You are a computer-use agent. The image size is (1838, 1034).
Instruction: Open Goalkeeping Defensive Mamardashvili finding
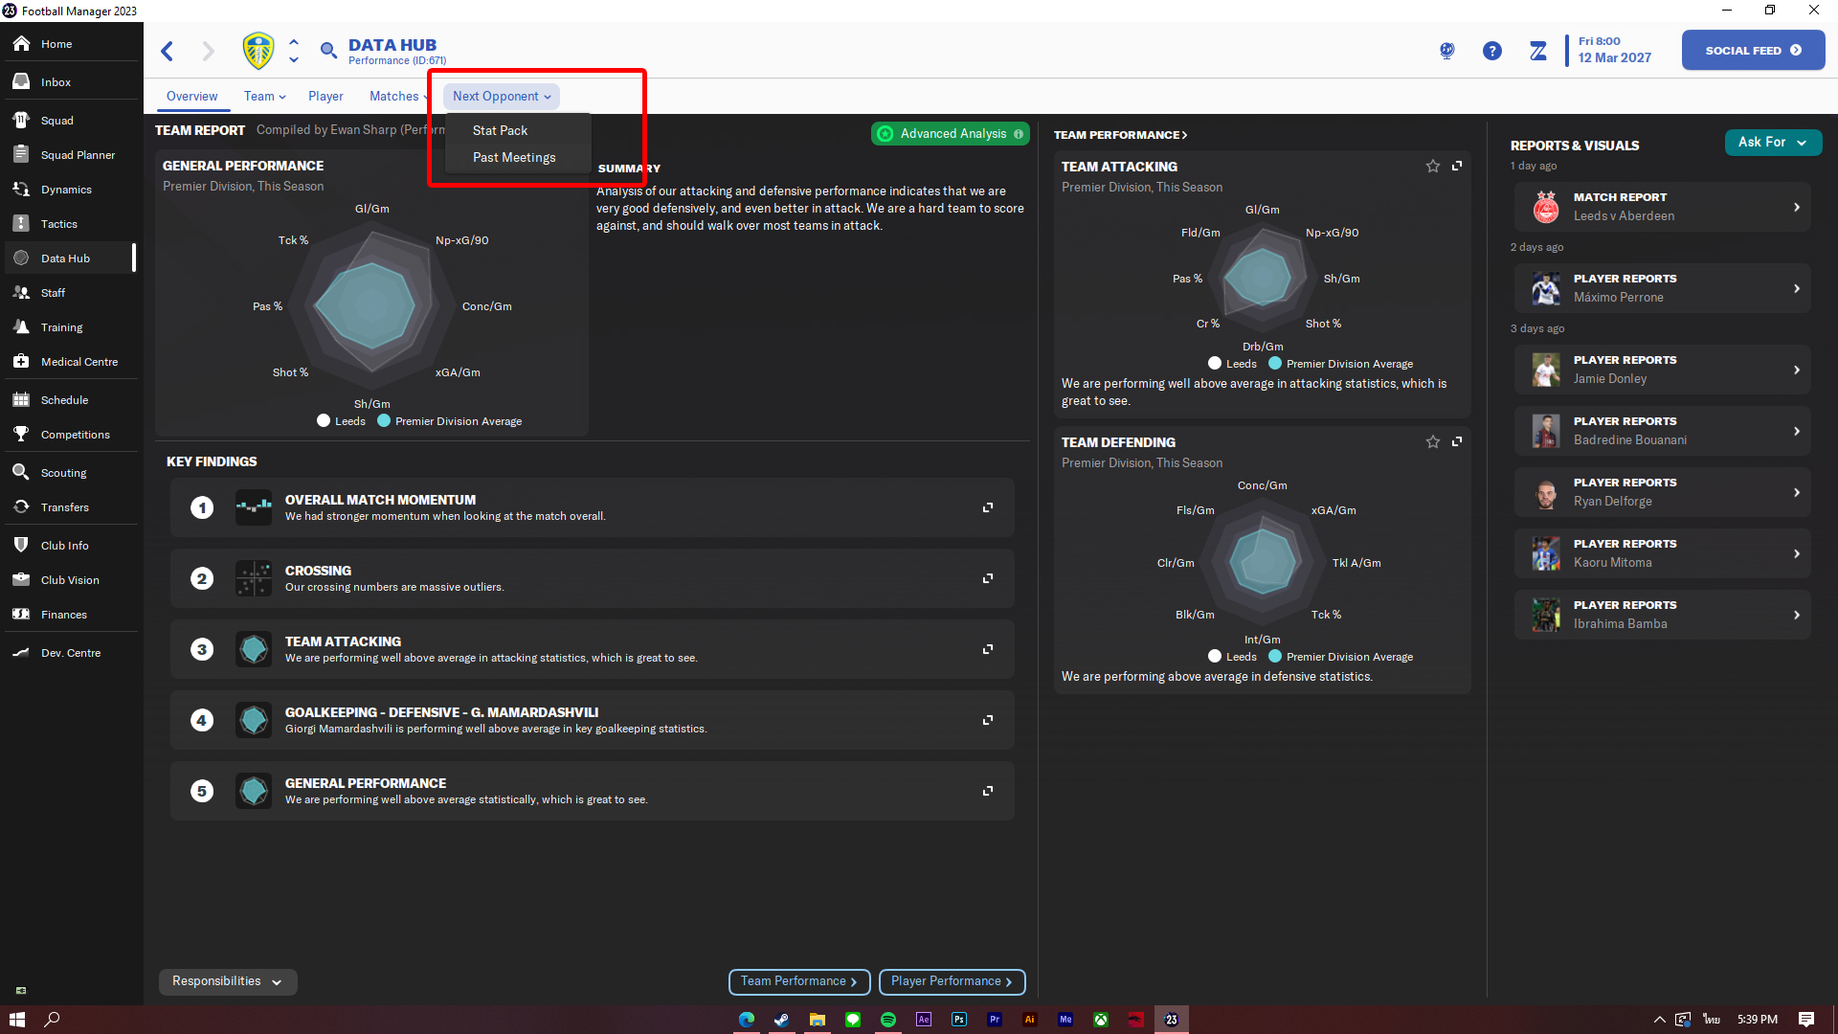592,720
